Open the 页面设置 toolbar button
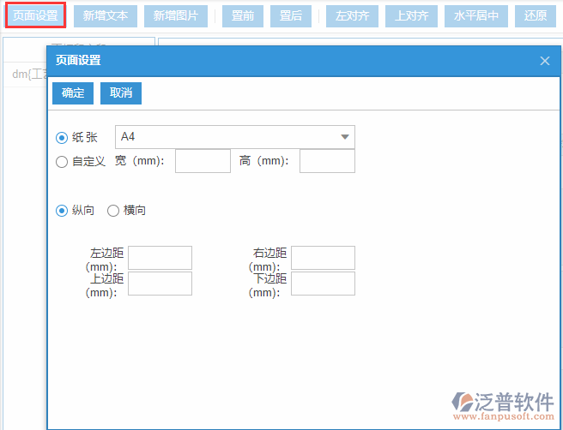Image resolution: width=563 pixels, height=430 pixels. 35,15
